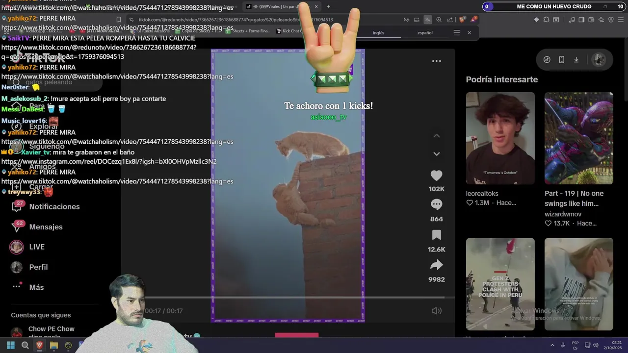Open Windows taskbar search
The width and height of the screenshot is (628, 353).
[x=25, y=346]
